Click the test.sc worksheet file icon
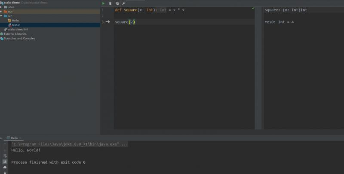 click(x=9, y=25)
